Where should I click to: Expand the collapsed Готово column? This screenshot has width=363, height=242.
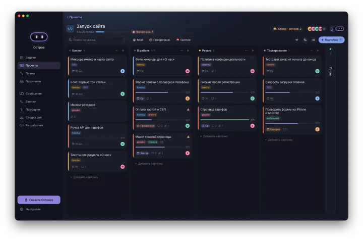330,130
